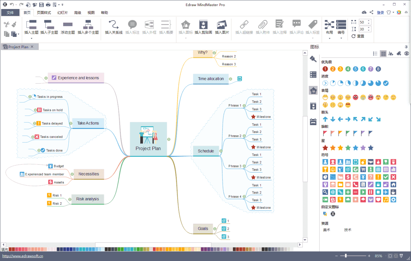Select the red priority 1 icon
This screenshot has width=411, height=261.
(x=325, y=69)
